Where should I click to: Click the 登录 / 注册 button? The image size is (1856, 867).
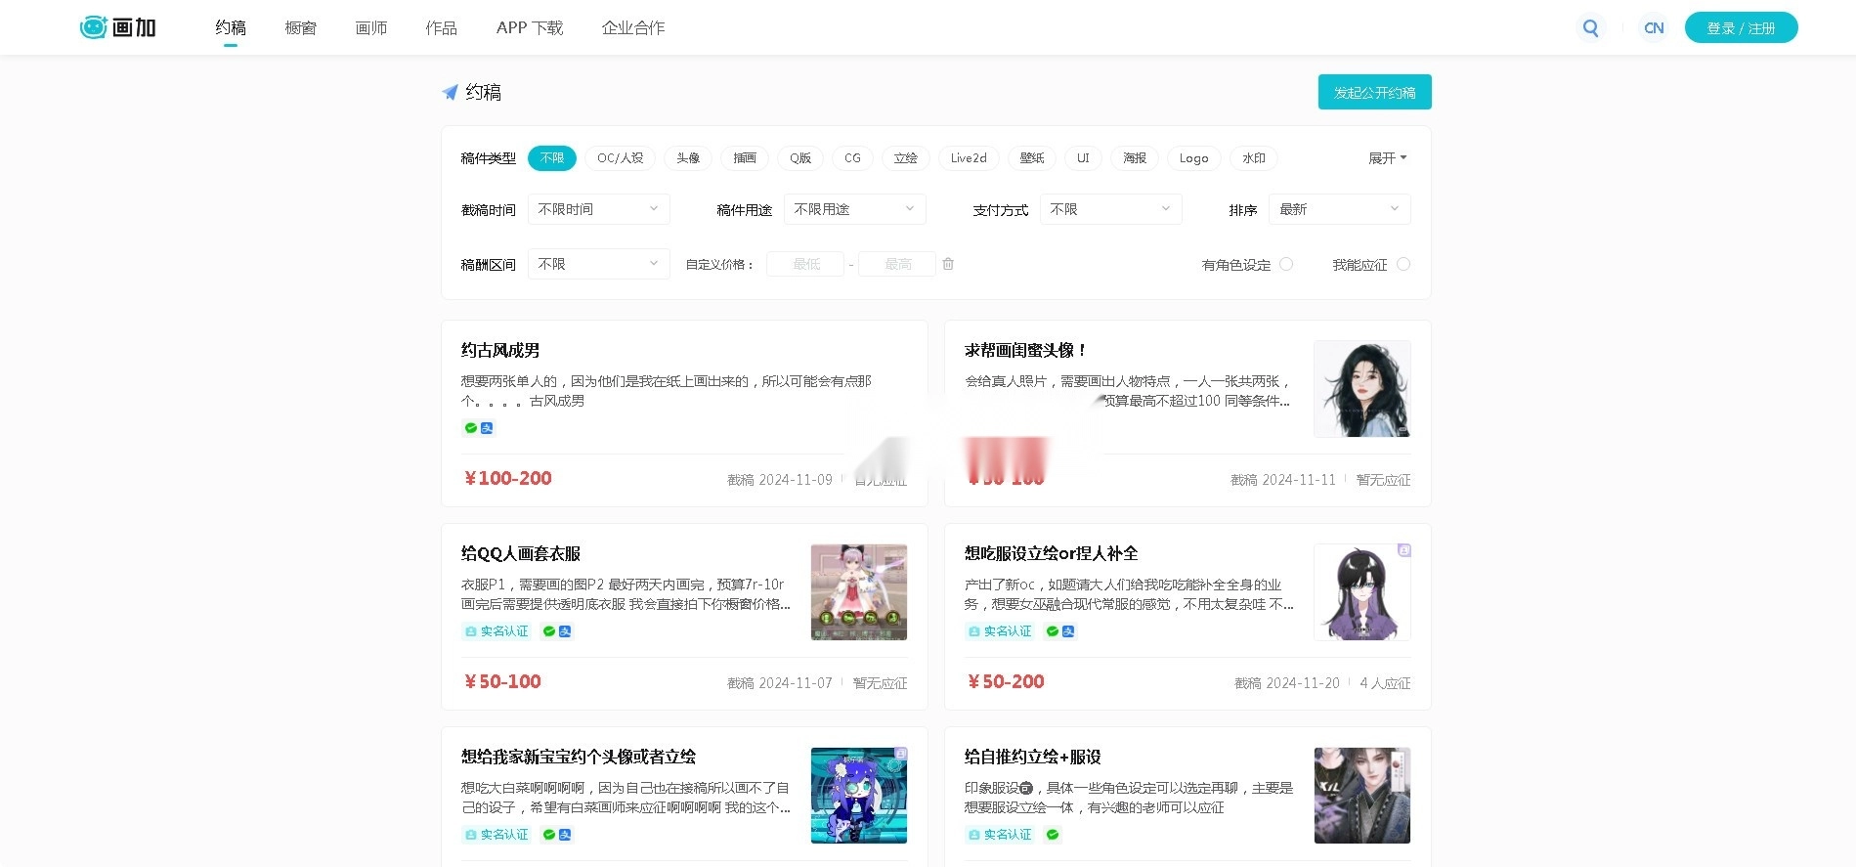point(1741,28)
